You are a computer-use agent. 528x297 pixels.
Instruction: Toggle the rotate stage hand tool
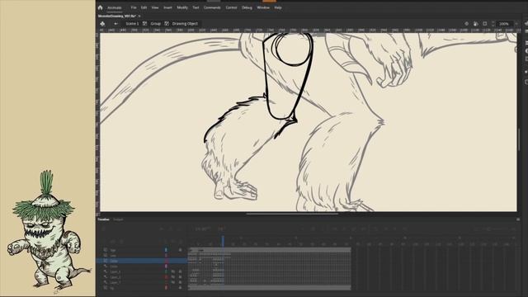tap(475, 24)
